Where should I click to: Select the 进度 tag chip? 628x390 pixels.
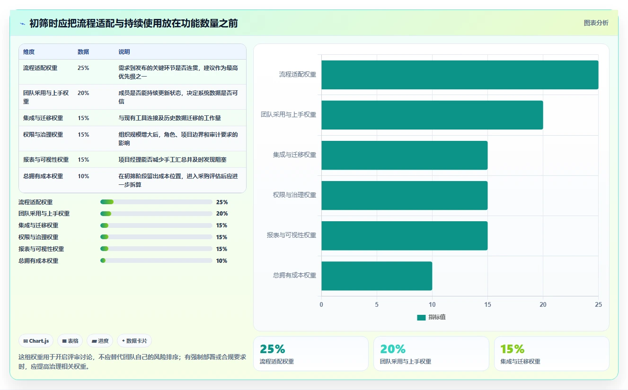point(100,341)
